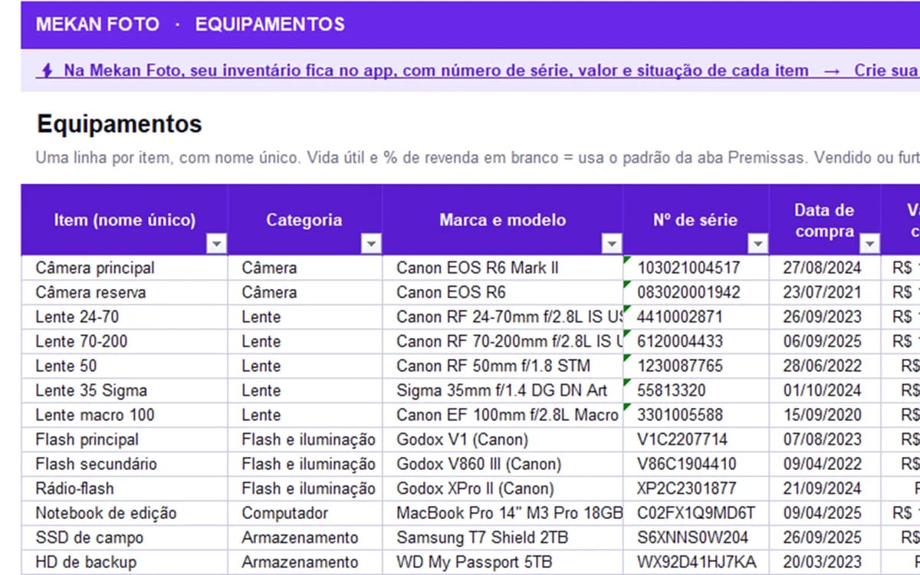The image size is (920, 575).
Task: Select the Canon EF 100mm f/2.8L Macro cell
Action: pos(503,415)
